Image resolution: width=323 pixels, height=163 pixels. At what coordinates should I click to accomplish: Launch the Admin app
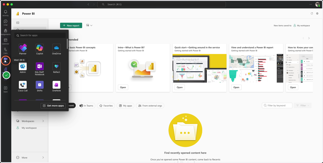tap(23, 68)
